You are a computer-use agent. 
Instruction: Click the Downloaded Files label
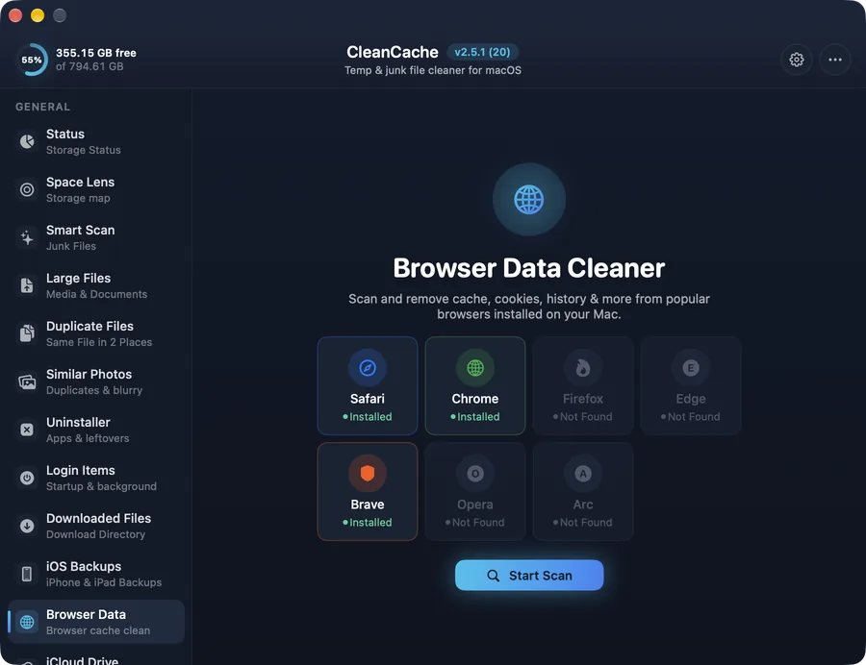click(x=98, y=518)
